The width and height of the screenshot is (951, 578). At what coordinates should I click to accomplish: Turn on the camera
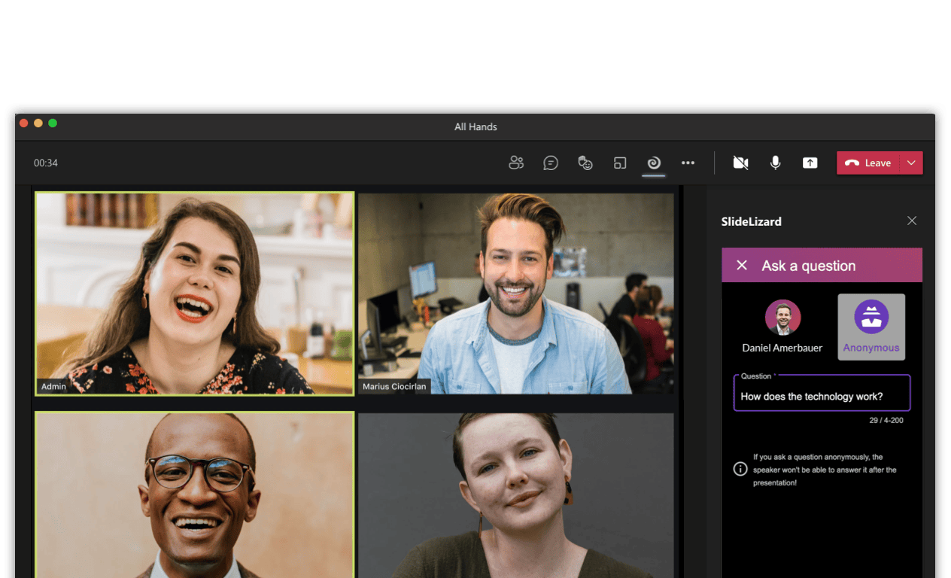740,163
